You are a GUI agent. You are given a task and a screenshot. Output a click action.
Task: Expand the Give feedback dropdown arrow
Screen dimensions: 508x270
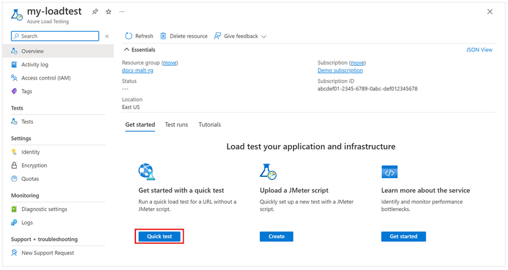263,37
